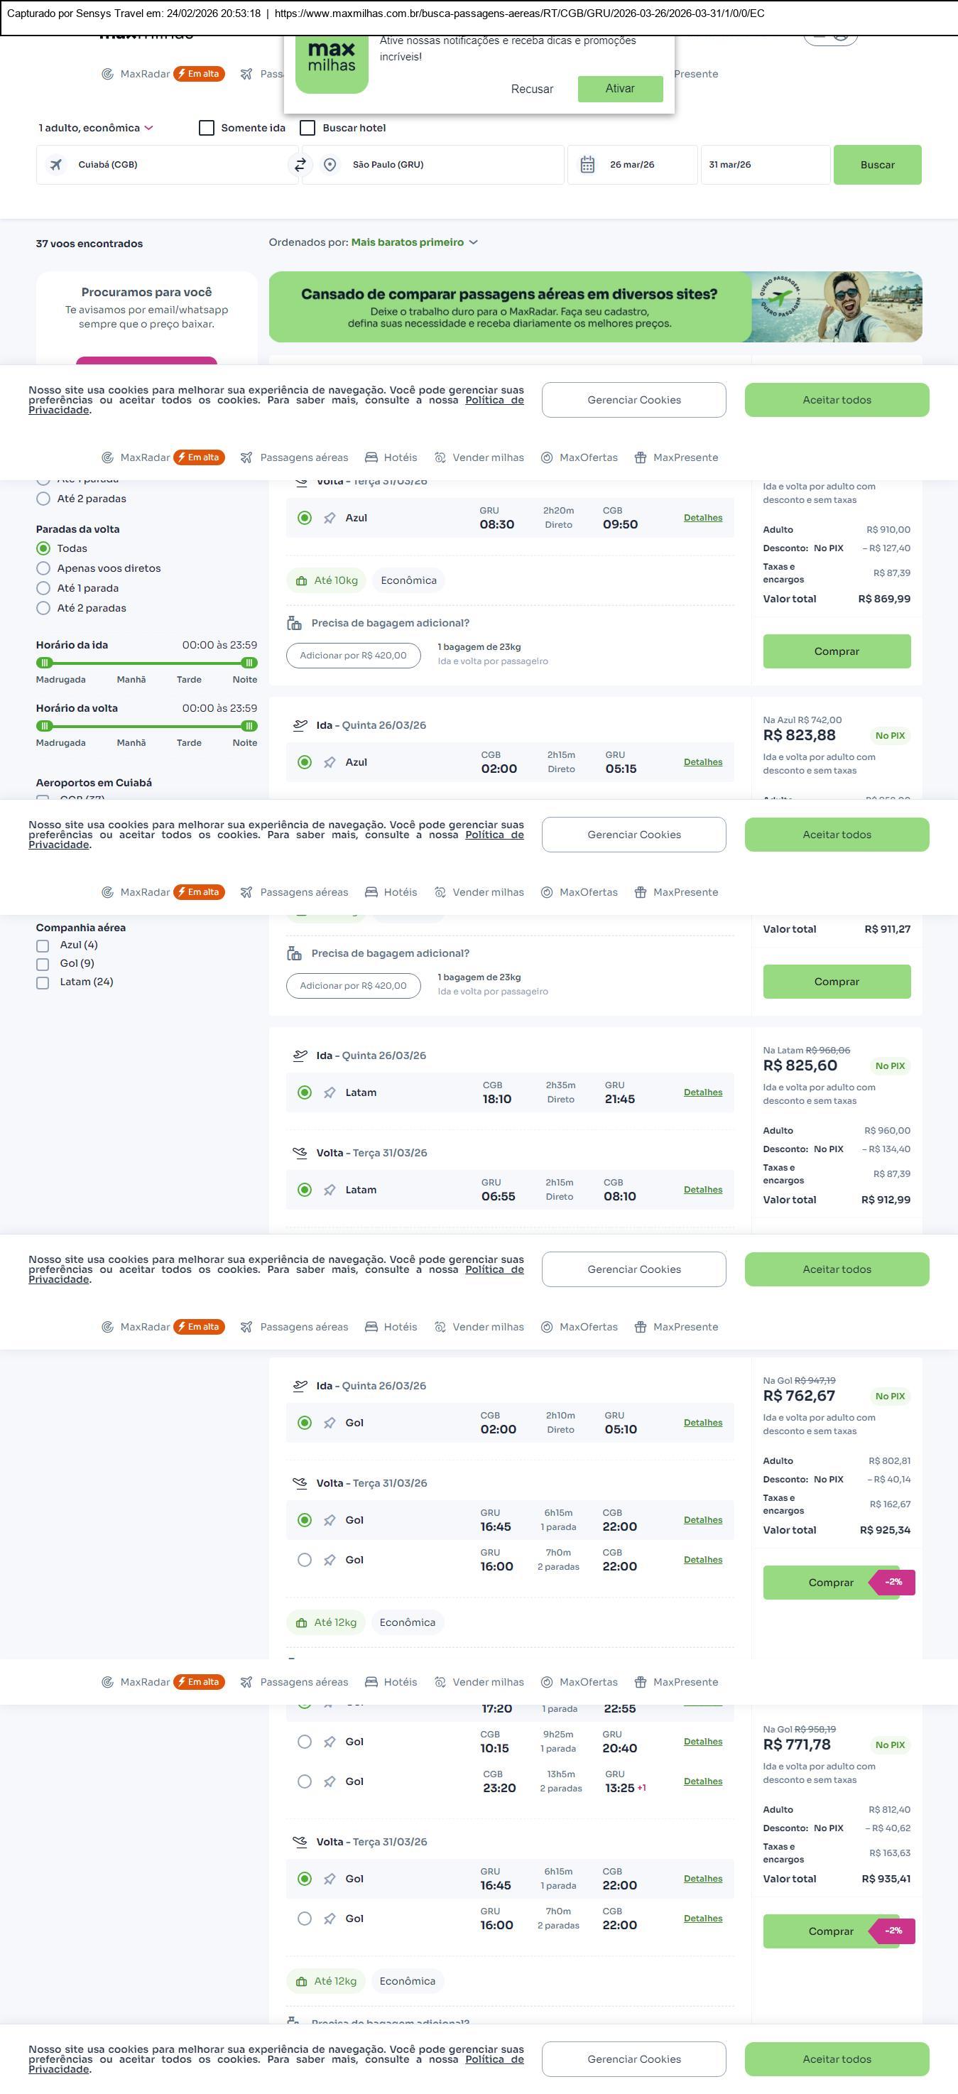
Task: Click the green 'Buscar' search button
Action: (877, 165)
